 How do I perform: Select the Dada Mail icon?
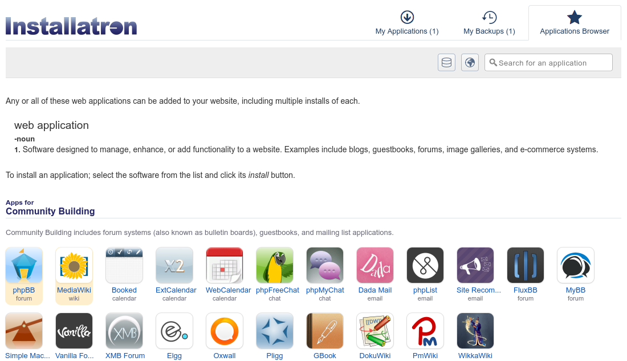375,265
